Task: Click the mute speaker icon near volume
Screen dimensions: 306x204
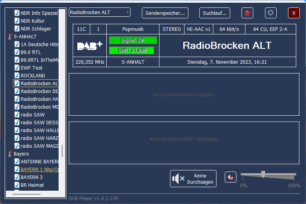Action: (x=231, y=177)
